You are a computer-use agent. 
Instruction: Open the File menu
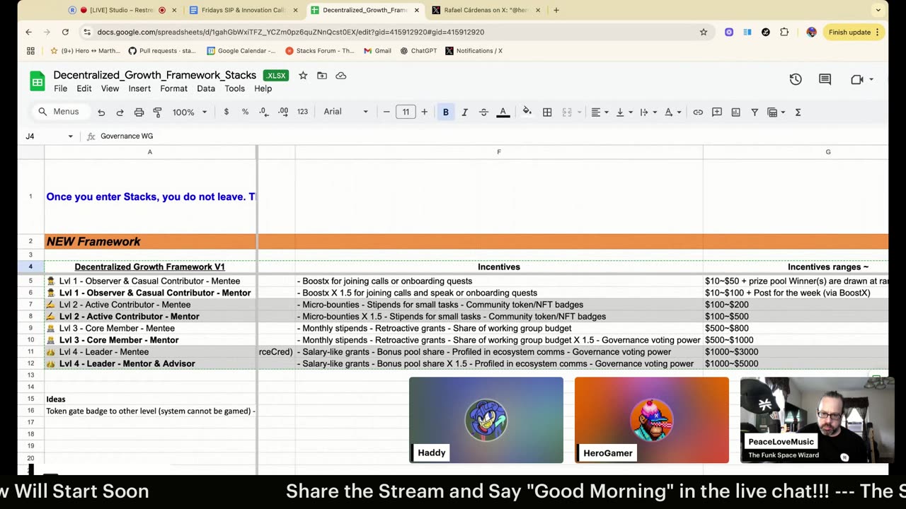tap(60, 88)
